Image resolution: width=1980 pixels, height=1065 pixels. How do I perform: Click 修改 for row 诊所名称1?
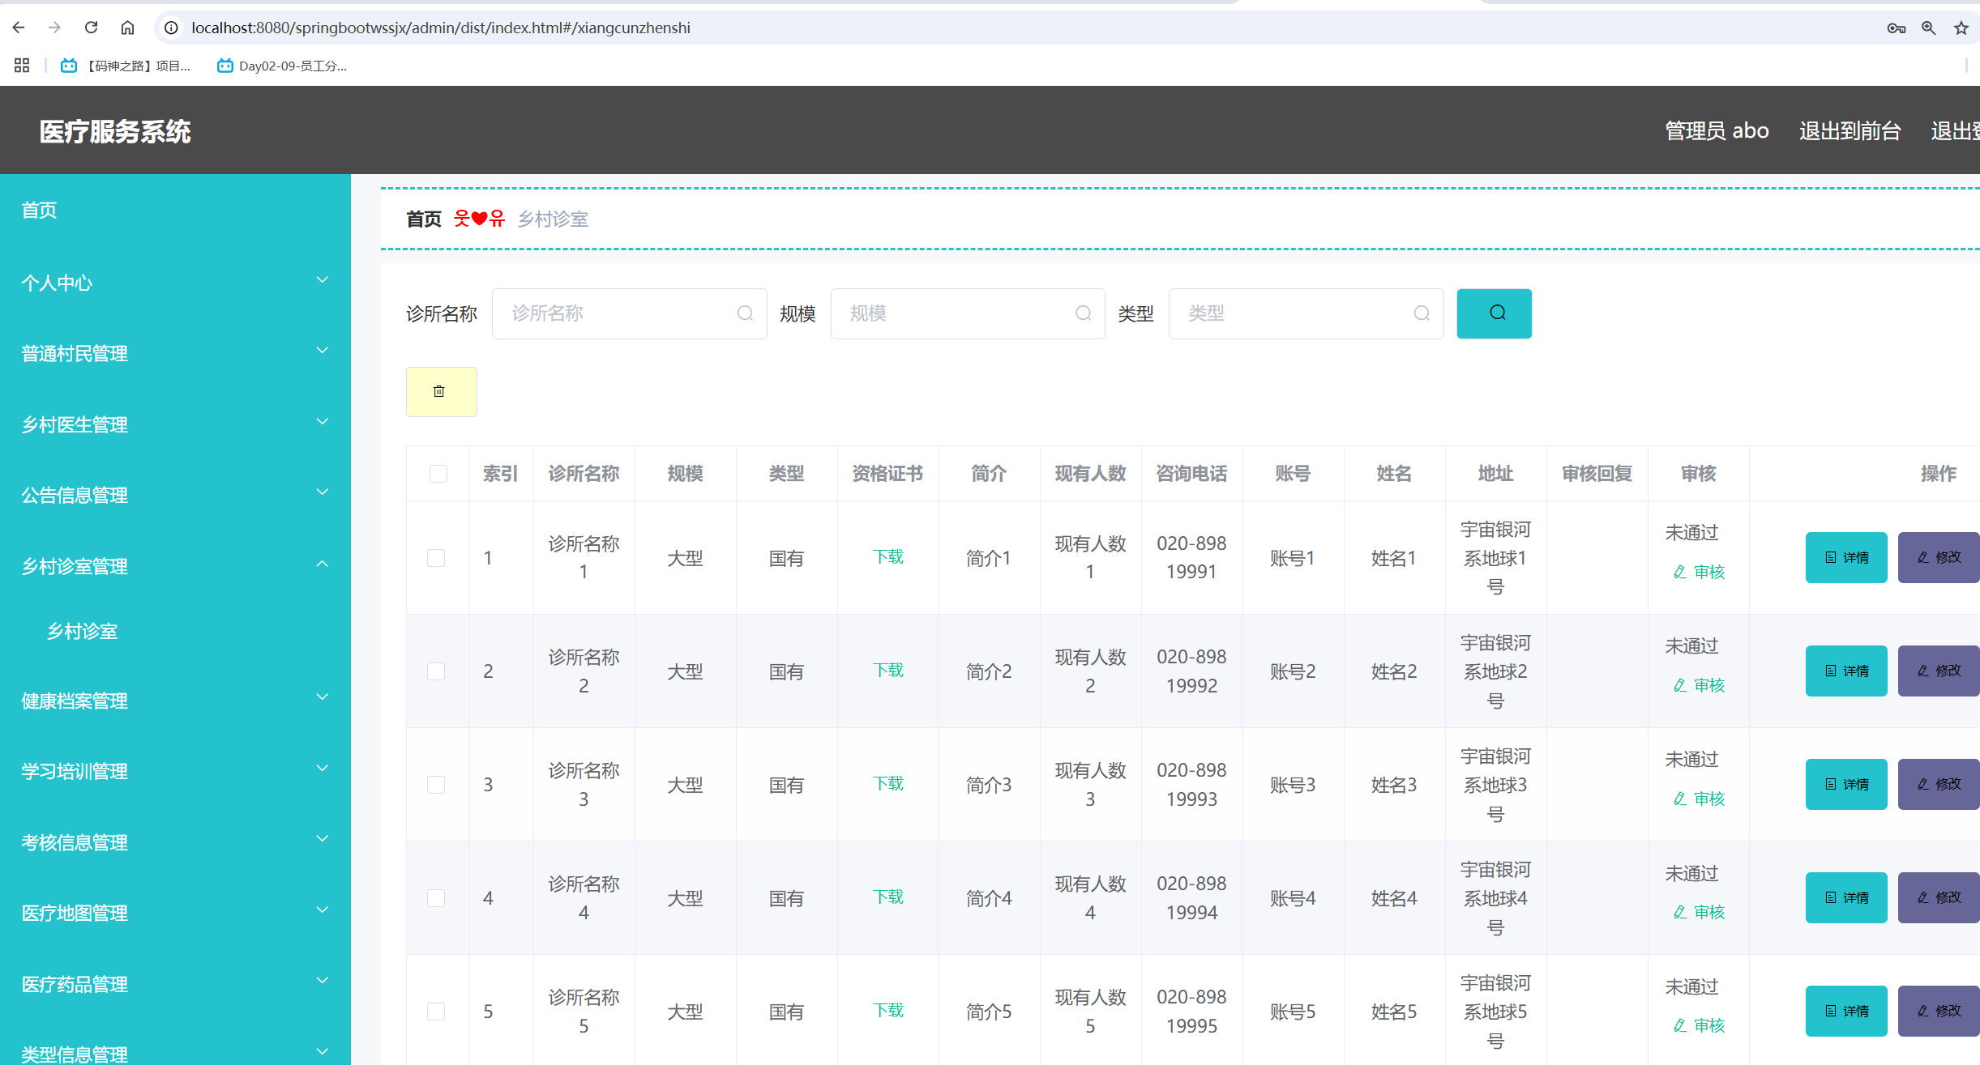1939,557
